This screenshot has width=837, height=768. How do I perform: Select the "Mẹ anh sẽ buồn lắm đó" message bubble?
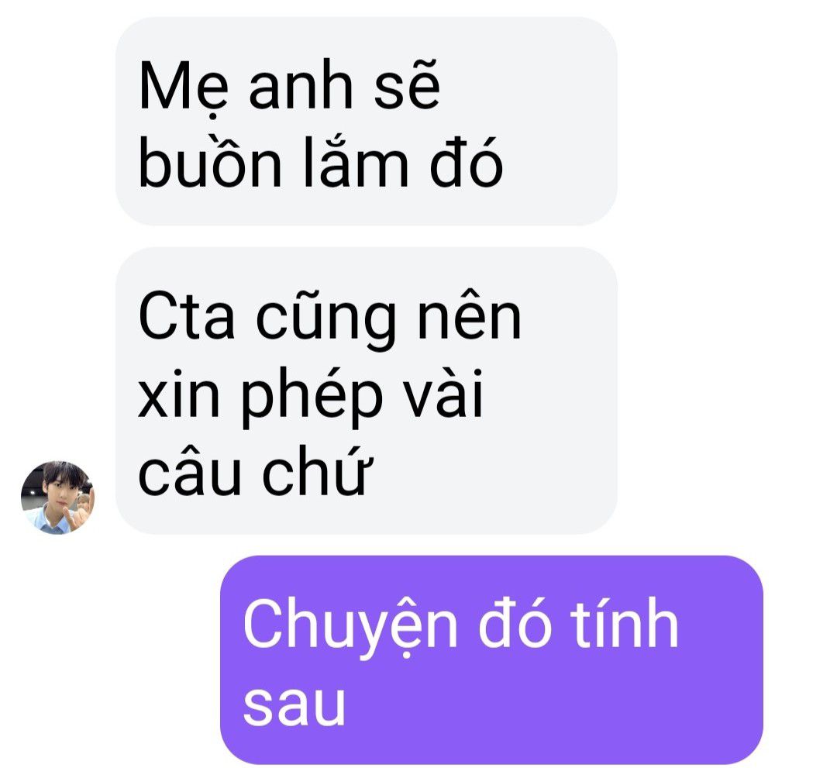click(366, 121)
